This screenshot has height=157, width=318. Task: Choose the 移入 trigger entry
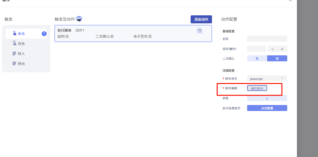(x=26, y=54)
